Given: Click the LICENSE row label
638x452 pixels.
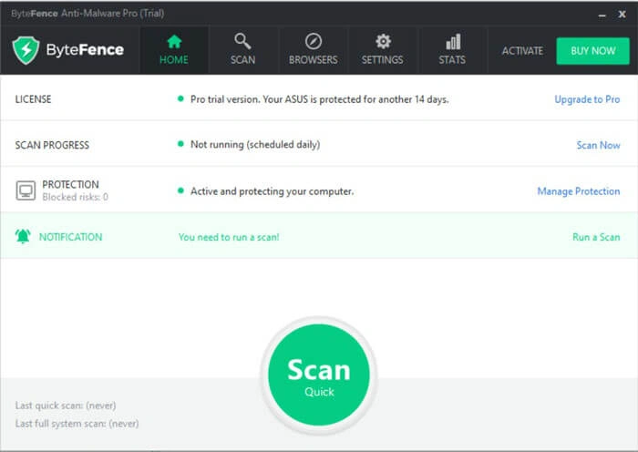Looking at the screenshot, I should 33,99.
